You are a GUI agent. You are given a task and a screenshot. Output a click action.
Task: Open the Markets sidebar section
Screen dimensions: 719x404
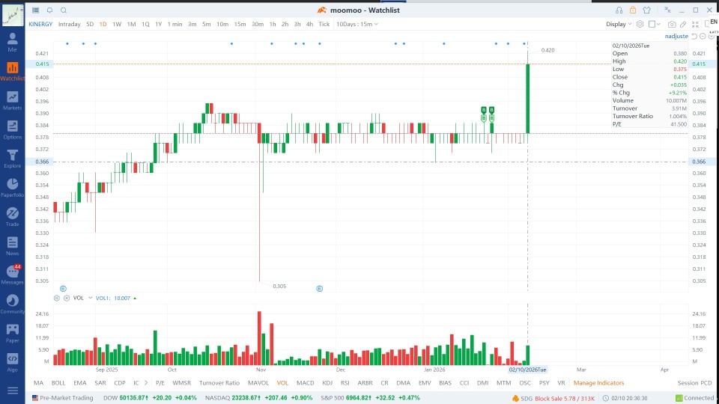(x=13, y=100)
